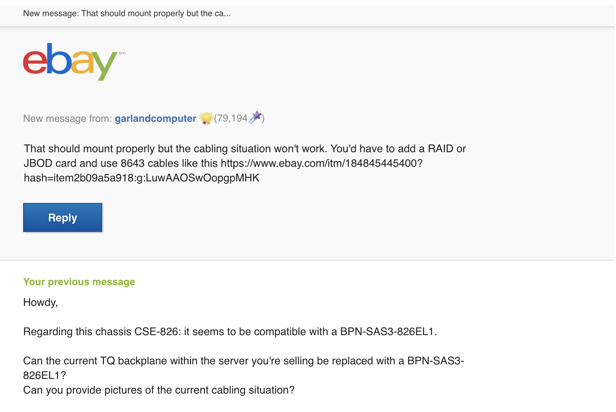Open the garlandcomputer seller profile link
Image resolution: width=616 pixels, height=412 pixels.
pos(155,118)
